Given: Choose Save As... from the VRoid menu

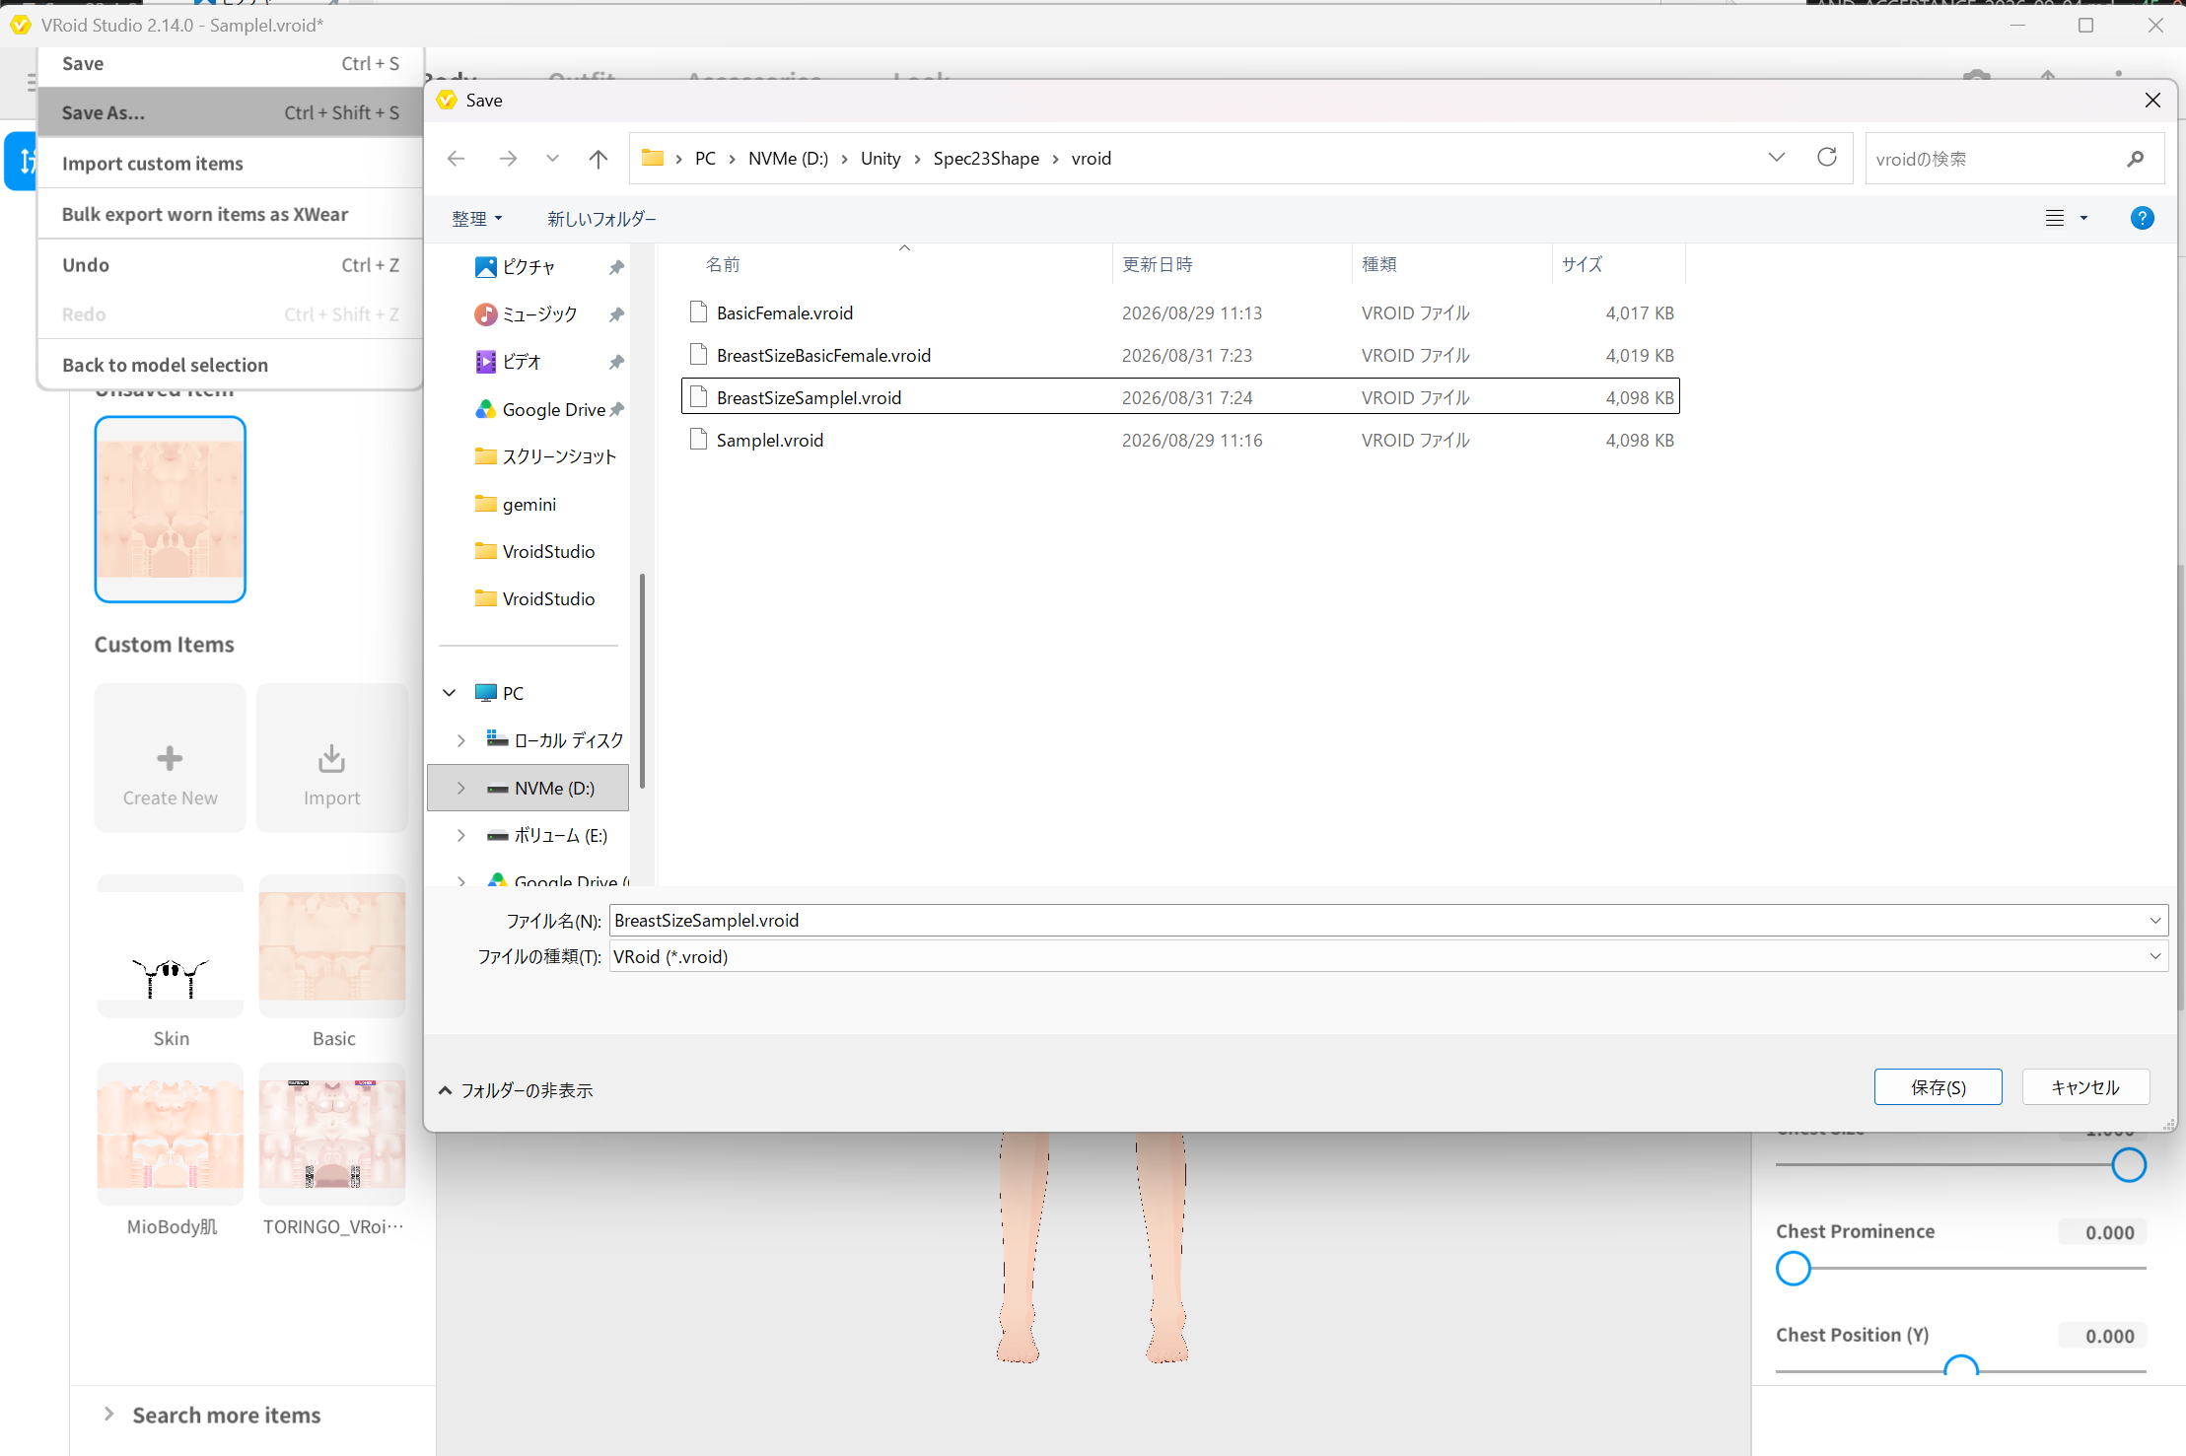Looking at the screenshot, I should tap(230, 112).
